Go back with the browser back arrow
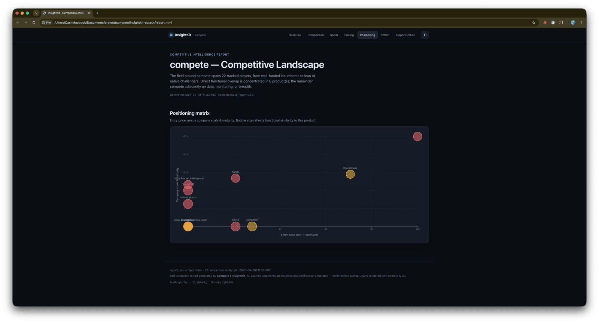Screen dimensions: 599x323 click(x=18, y=23)
